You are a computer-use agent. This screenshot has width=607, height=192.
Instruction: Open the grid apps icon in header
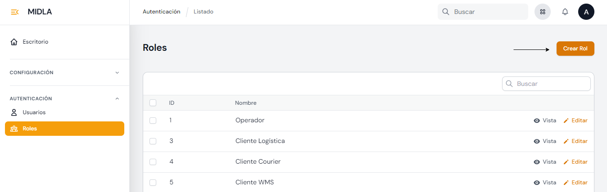coord(543,12)
